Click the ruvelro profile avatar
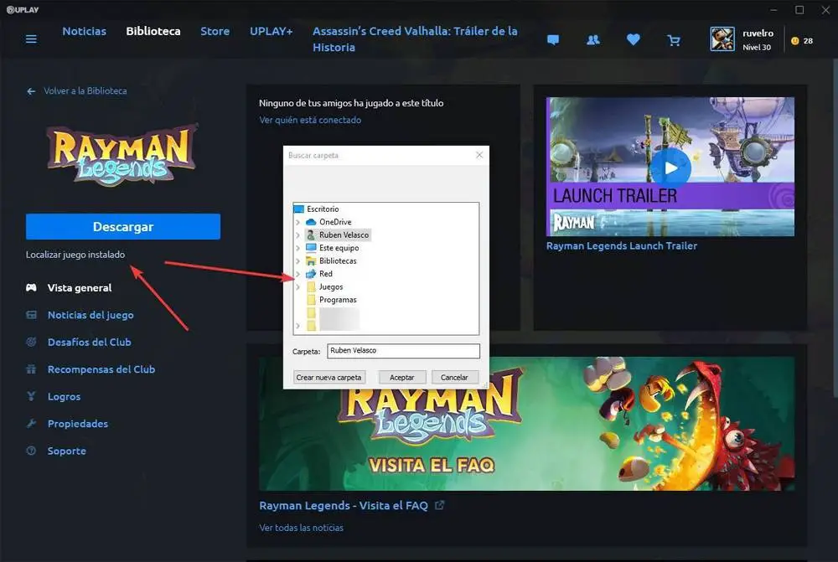This screenshot has width=838, height=562. point(722,39)
